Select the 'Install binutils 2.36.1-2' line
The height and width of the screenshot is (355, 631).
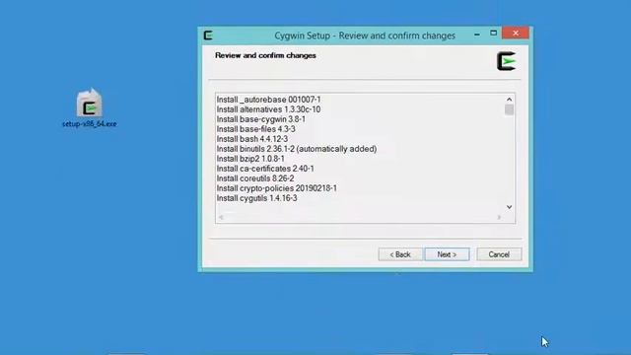pyautogui.click(x=297, y=149)
